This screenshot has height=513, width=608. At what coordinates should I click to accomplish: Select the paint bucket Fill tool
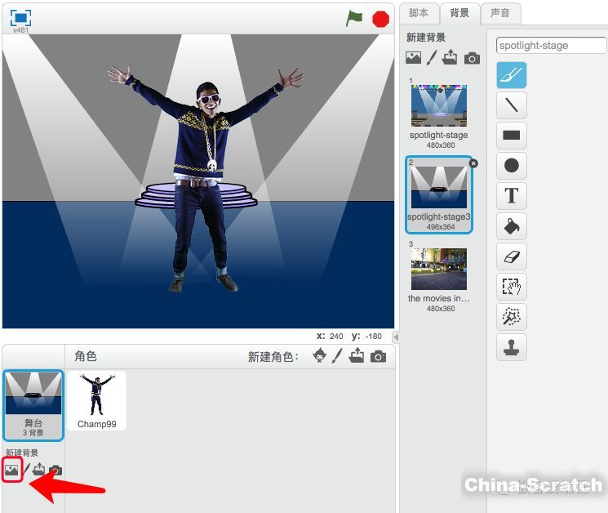point(511,226)
